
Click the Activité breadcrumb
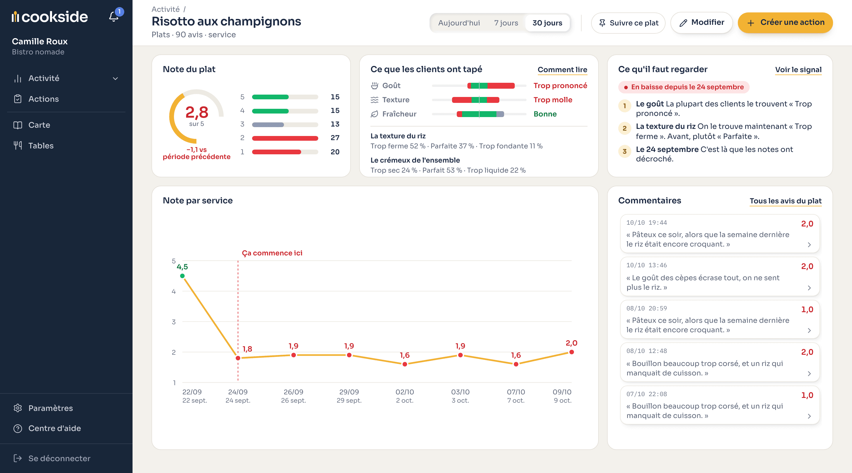coord(166,9)
